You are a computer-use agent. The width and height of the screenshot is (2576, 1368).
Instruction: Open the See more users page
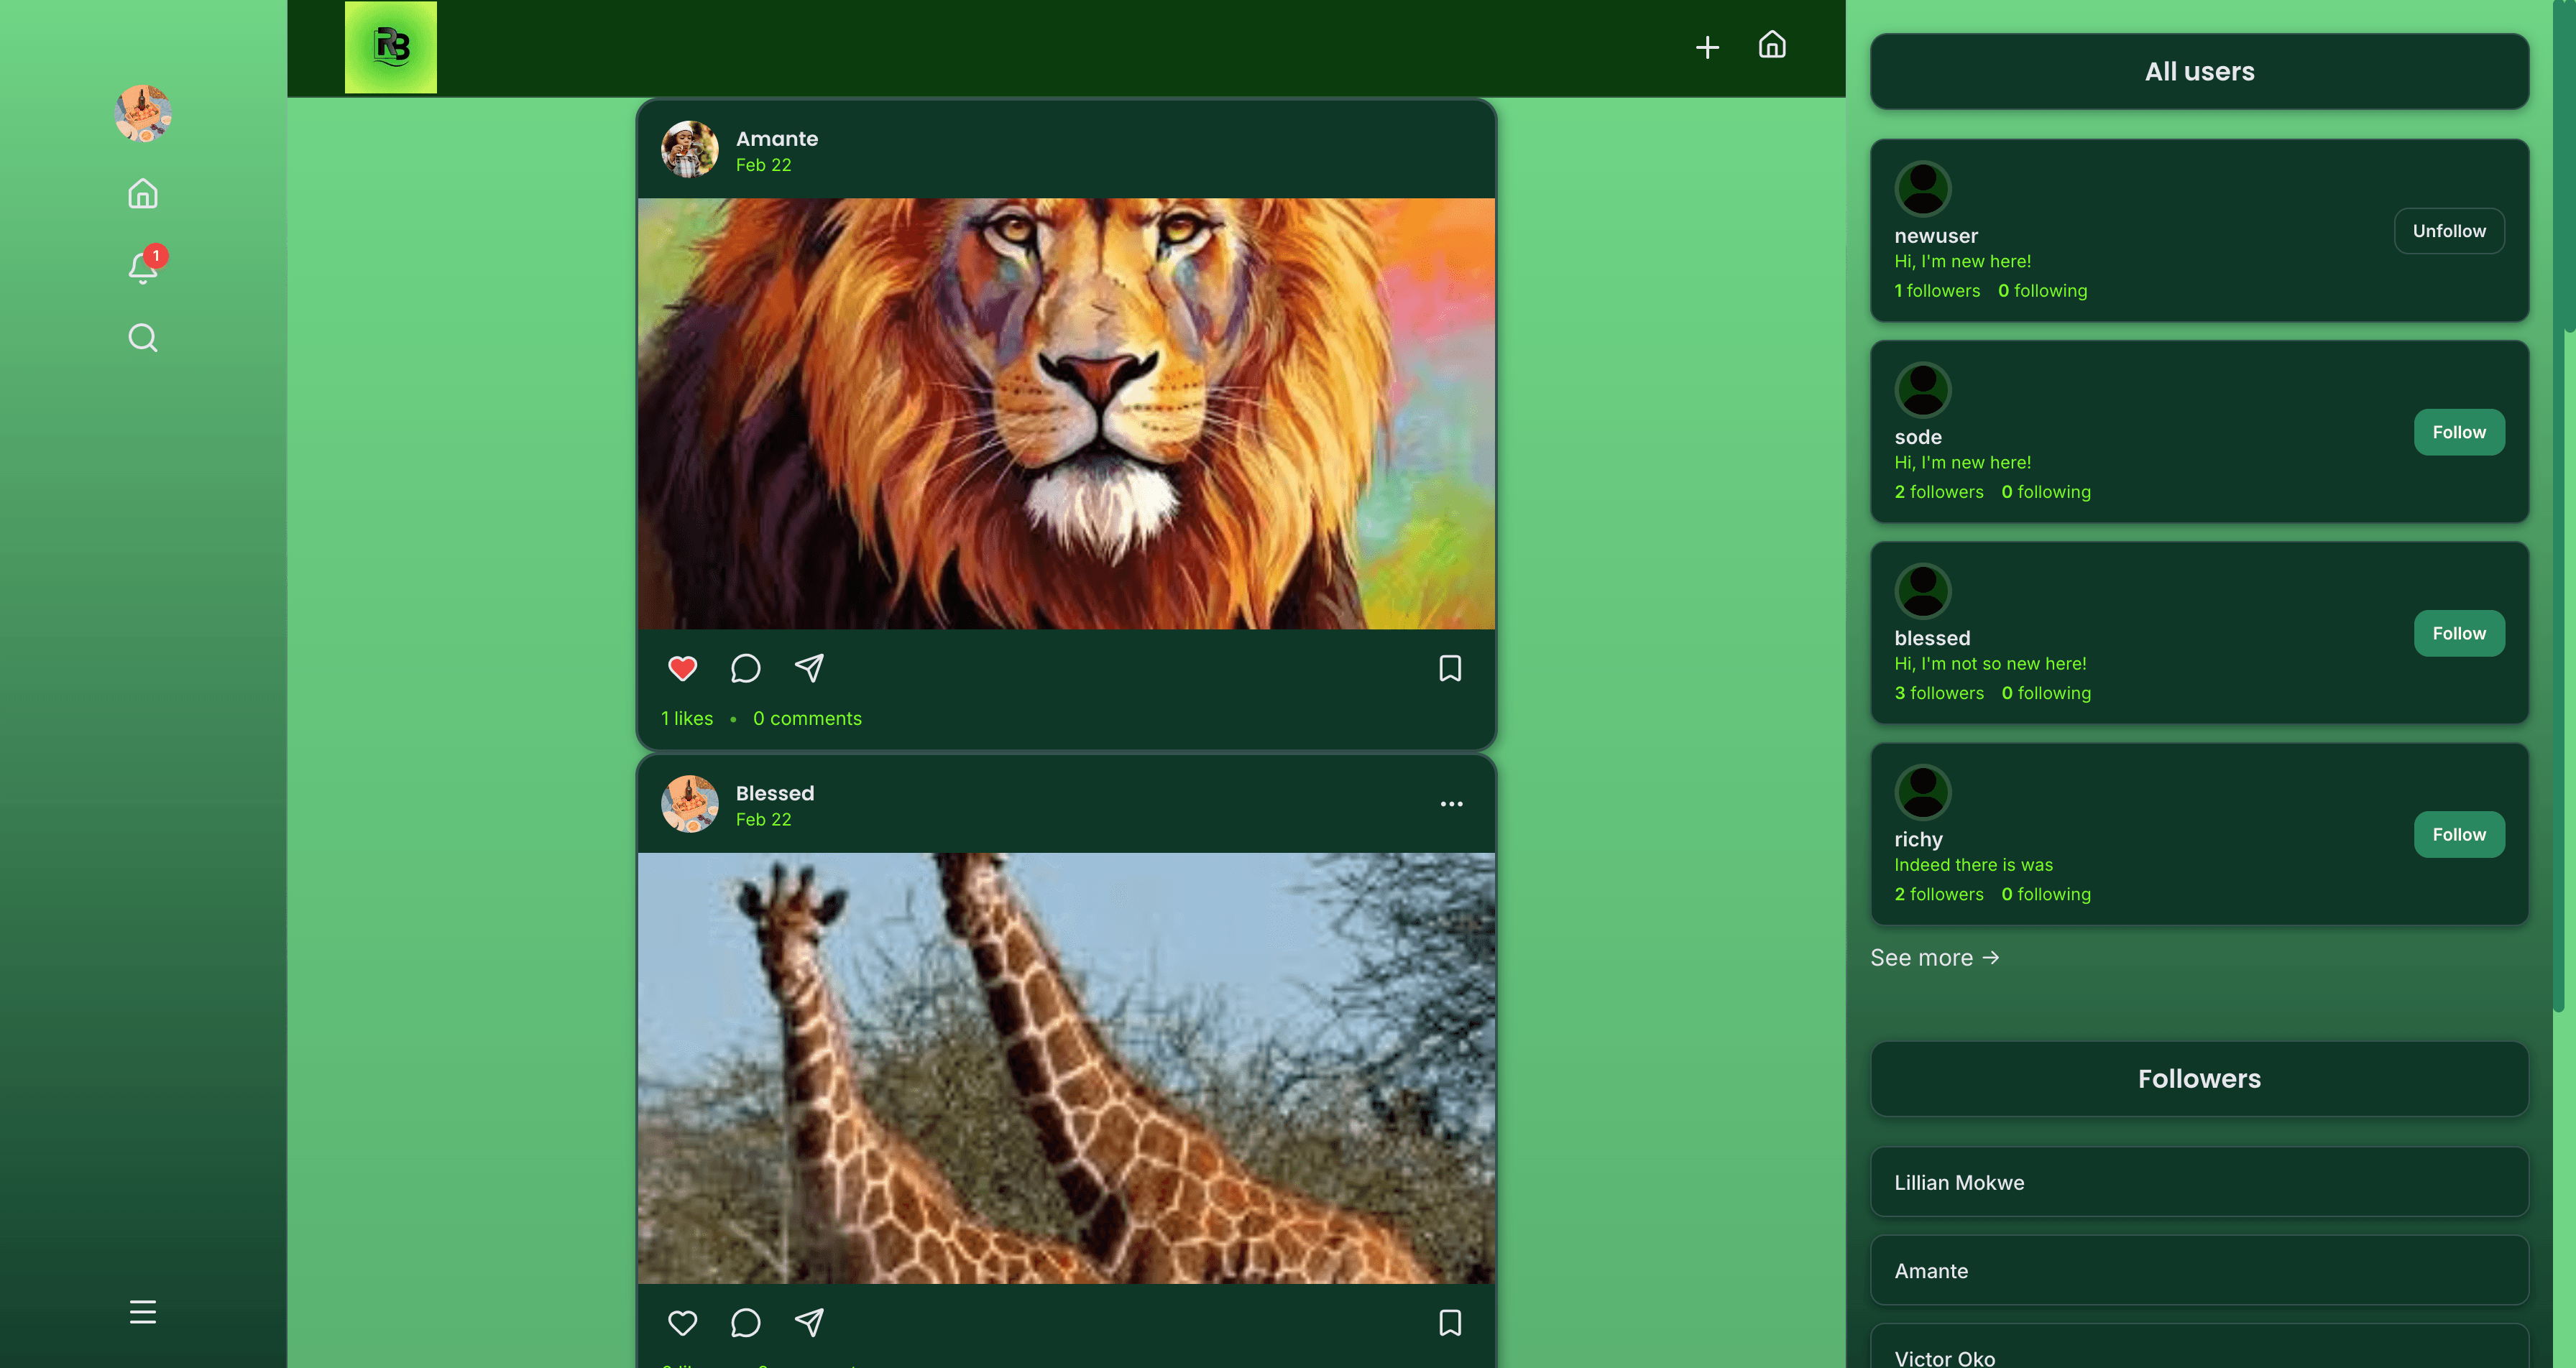point(1934,957)
